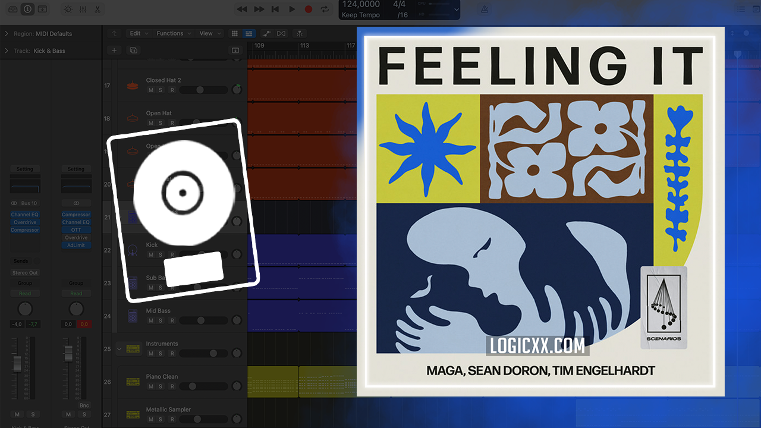Record-enable the Mid Bass track
The width and height of the screenshot is (761, 428).
click(x=172, y=321)
